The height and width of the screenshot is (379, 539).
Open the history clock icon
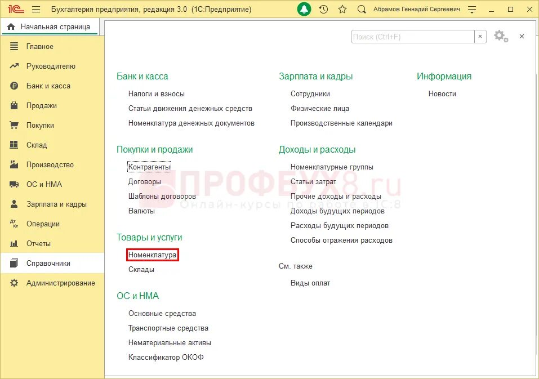point(323,9)
